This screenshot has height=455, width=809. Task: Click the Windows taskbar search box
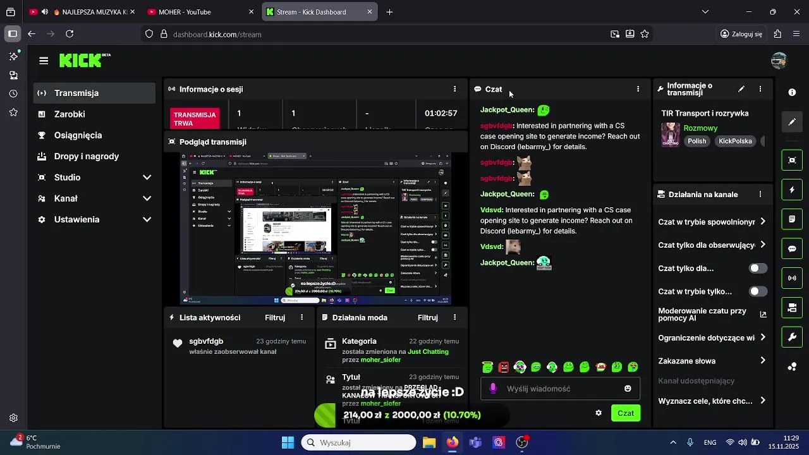[x=358, y=442]
